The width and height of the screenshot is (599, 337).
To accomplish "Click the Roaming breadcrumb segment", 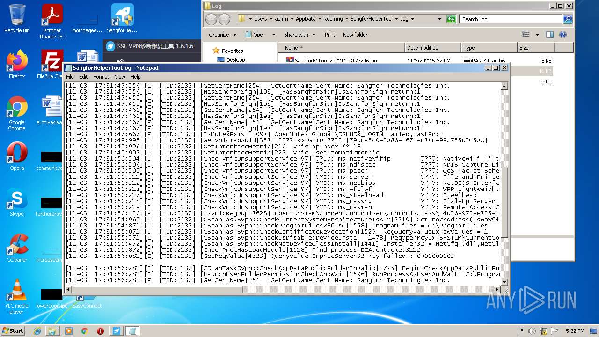I will 333,19.
